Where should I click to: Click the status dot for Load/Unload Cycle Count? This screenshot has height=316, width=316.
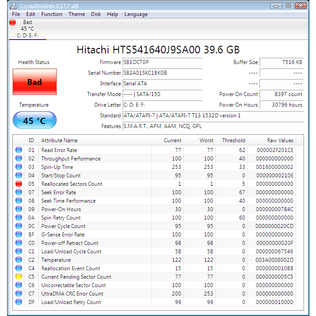click(19, 252)
